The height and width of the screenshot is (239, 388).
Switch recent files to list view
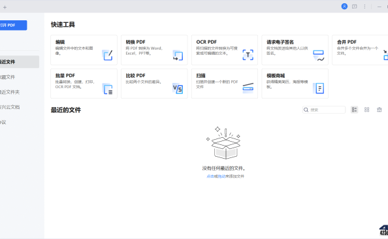pos(354,110)
